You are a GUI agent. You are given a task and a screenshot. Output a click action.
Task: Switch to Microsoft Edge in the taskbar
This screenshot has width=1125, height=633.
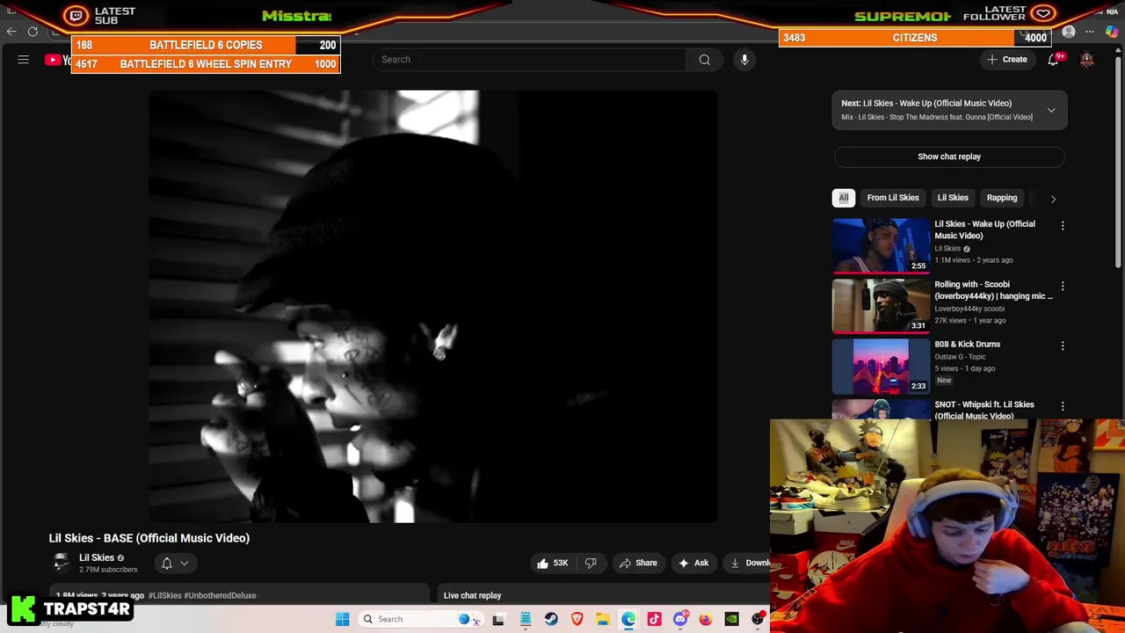click(628, 619)
